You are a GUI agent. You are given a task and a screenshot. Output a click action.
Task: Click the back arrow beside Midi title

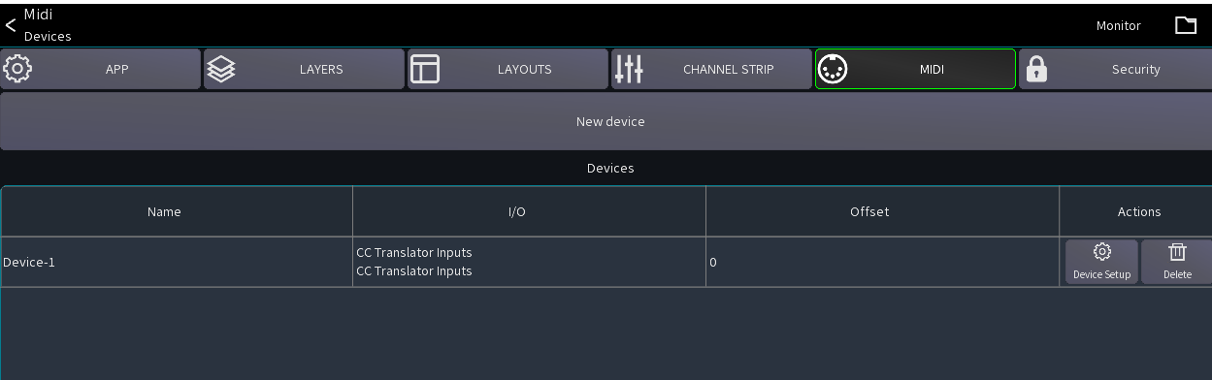[11, 25]
